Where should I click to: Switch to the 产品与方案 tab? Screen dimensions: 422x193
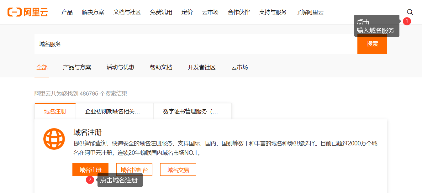click(77, 67)
